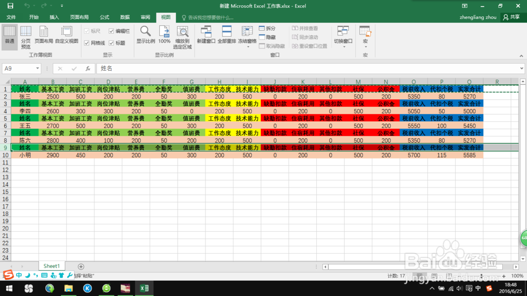Image resolution: width=527 pixels, height=296 pixels.
Task: Open a New Window (新建窗口)
Action: (206, 35)
